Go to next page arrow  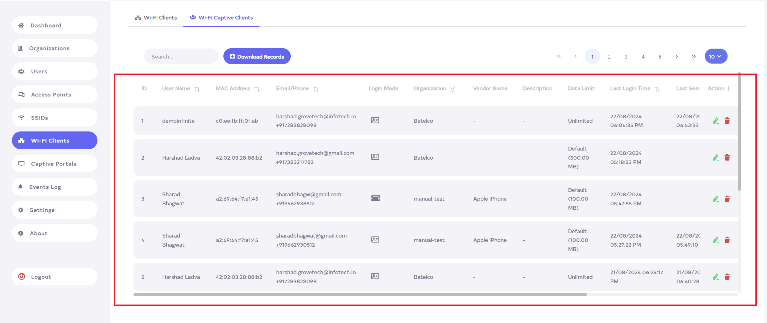(x=677, y=57)
